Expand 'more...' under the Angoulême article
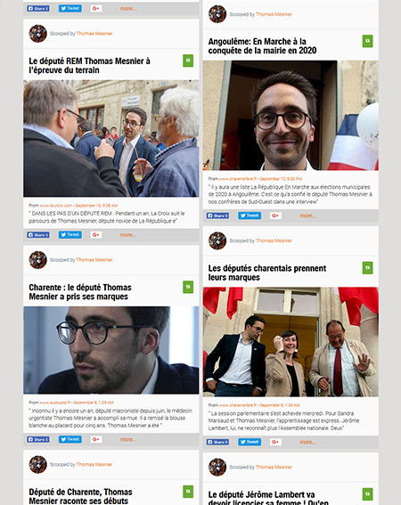The width and height of the screenshot is (401, 505). coord(307,216)
